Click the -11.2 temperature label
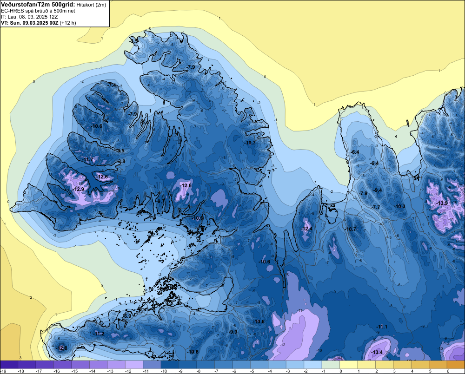Image resolution: width=465 pixels, height=374 pixels. pyautogui.click(x=99, y=334)
